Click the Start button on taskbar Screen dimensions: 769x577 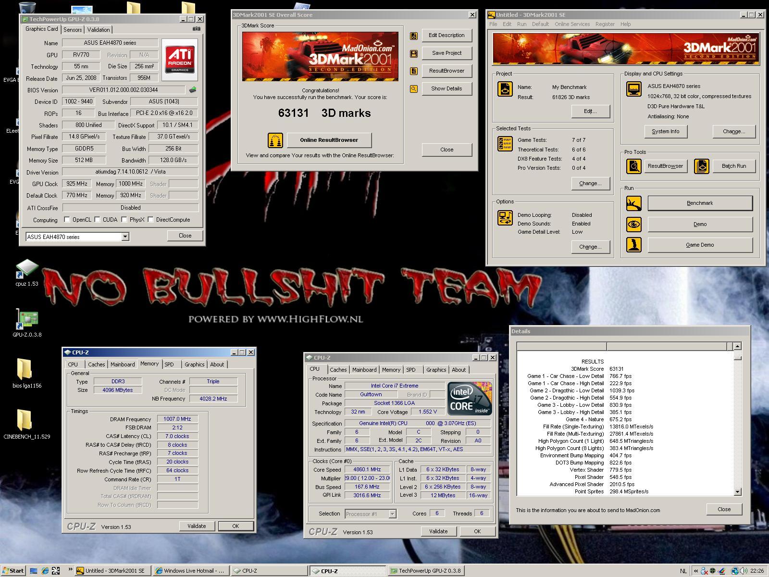pos(12,571)
